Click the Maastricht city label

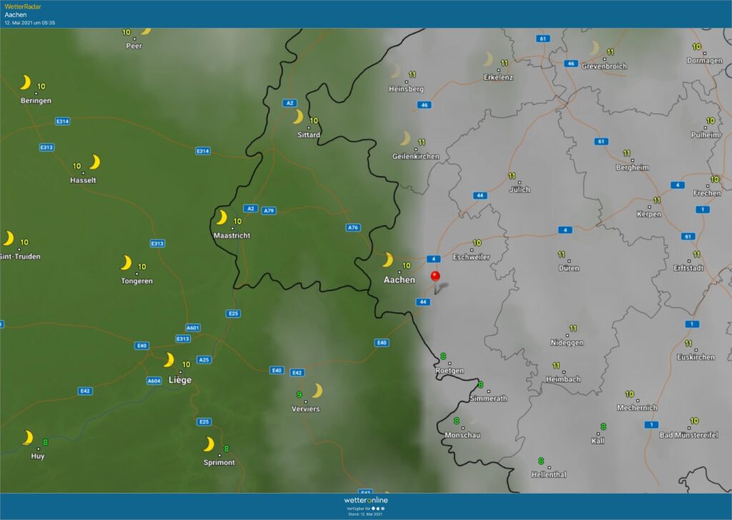point(232,236)
